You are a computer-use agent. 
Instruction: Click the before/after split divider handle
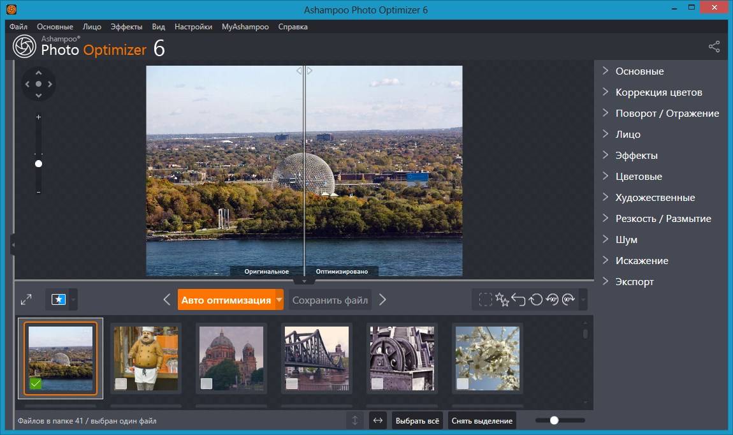304,71
